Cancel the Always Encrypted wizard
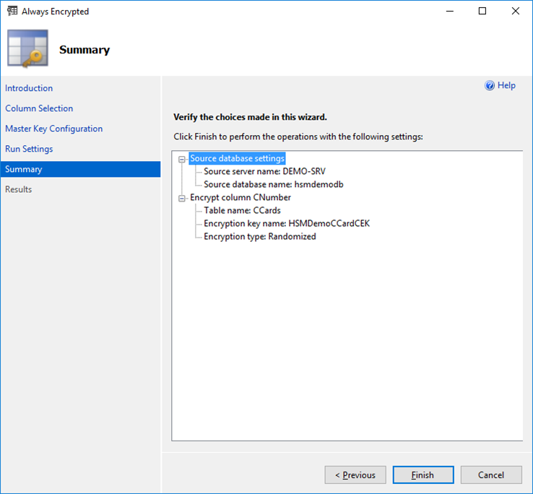The width and height of the screenshot is (533, 494). [x=491, y=474]
